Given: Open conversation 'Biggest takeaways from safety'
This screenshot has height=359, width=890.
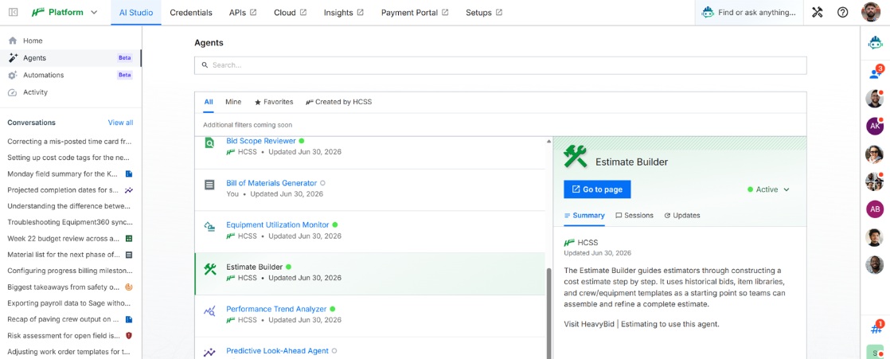Looking at the screenshot, I should 70,287.
